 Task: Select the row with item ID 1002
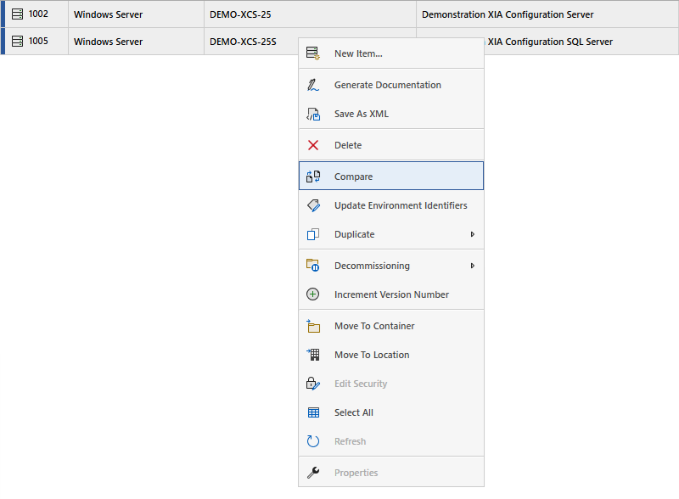pyautogui.click(x=38, y=14)
